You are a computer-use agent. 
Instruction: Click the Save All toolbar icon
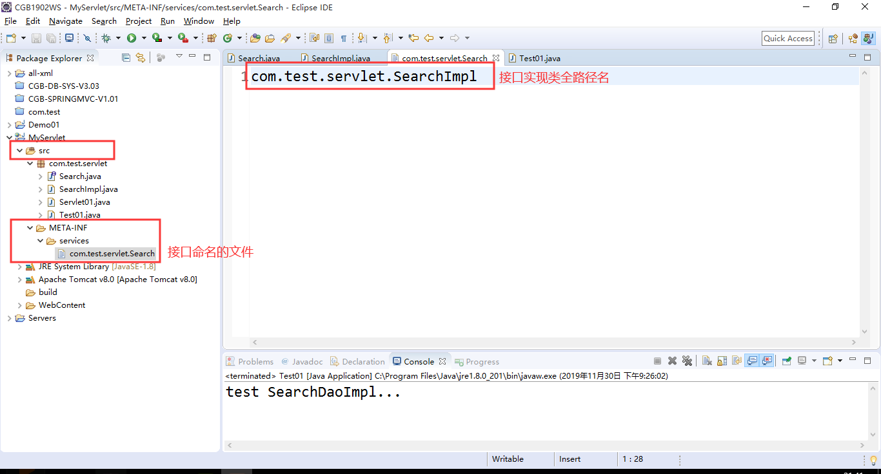[x=51, y=39]
